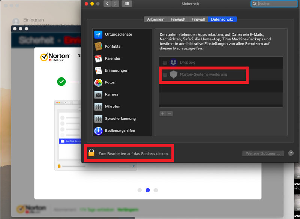Click the green checkmark step in Norton window

click(61, 82)
